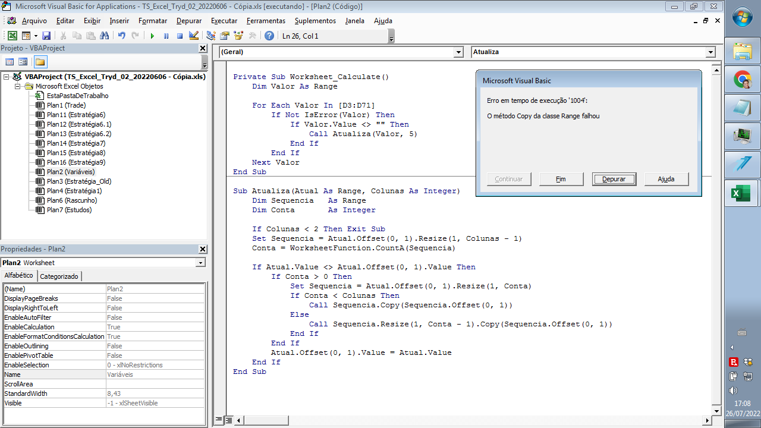Image resolution: width=761 pixels, height=428 pixels.
Task: Click the Copy toolbar icon
Action: 77,36
